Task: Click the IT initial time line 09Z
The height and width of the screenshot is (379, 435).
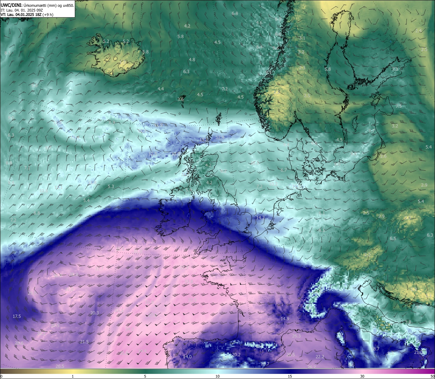Action: pos(21,10)
